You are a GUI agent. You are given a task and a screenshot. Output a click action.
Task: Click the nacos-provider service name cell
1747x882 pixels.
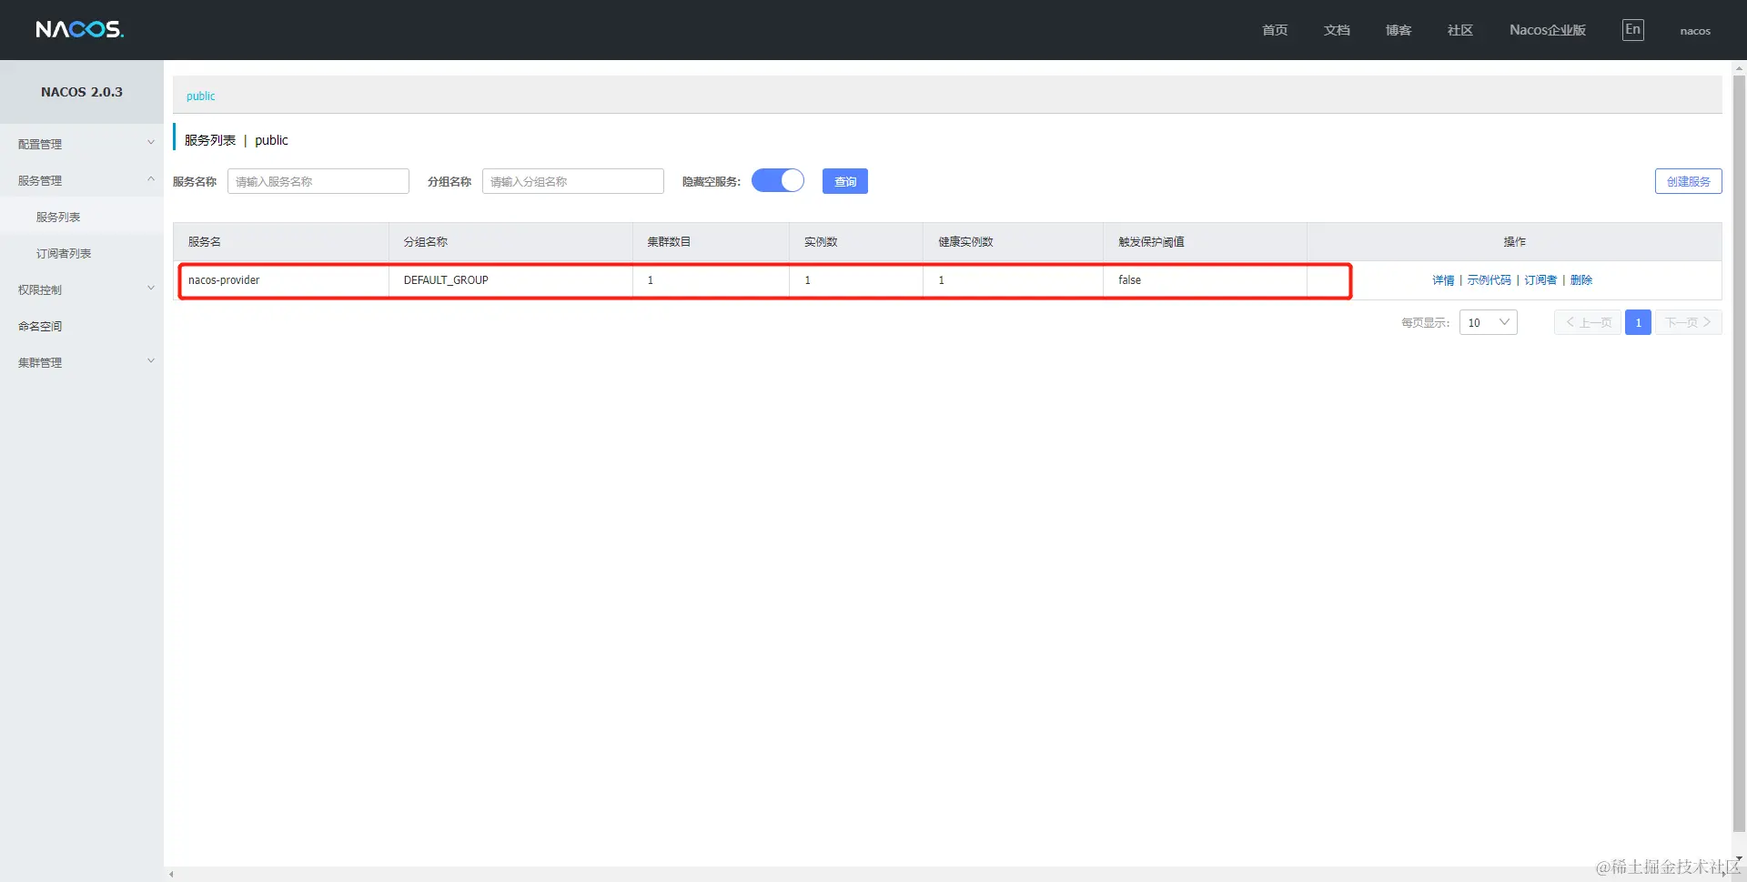point(281,280)
